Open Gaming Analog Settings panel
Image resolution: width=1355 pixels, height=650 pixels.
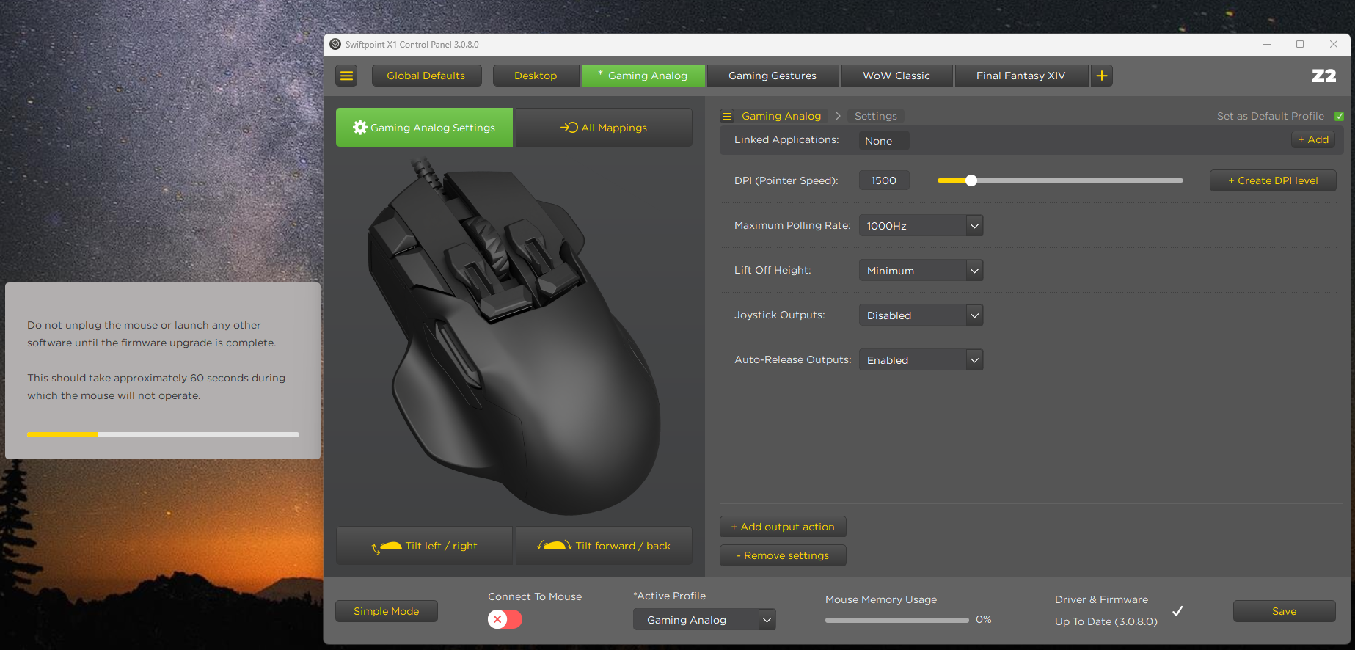[425, 128]
